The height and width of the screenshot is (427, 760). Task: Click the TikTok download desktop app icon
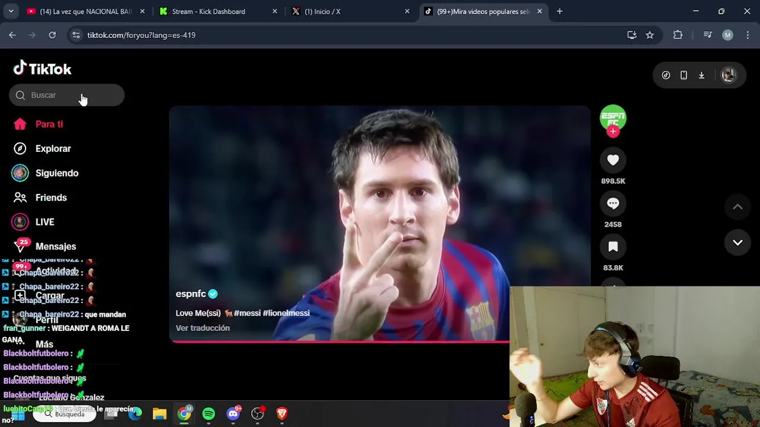(702, 75)
